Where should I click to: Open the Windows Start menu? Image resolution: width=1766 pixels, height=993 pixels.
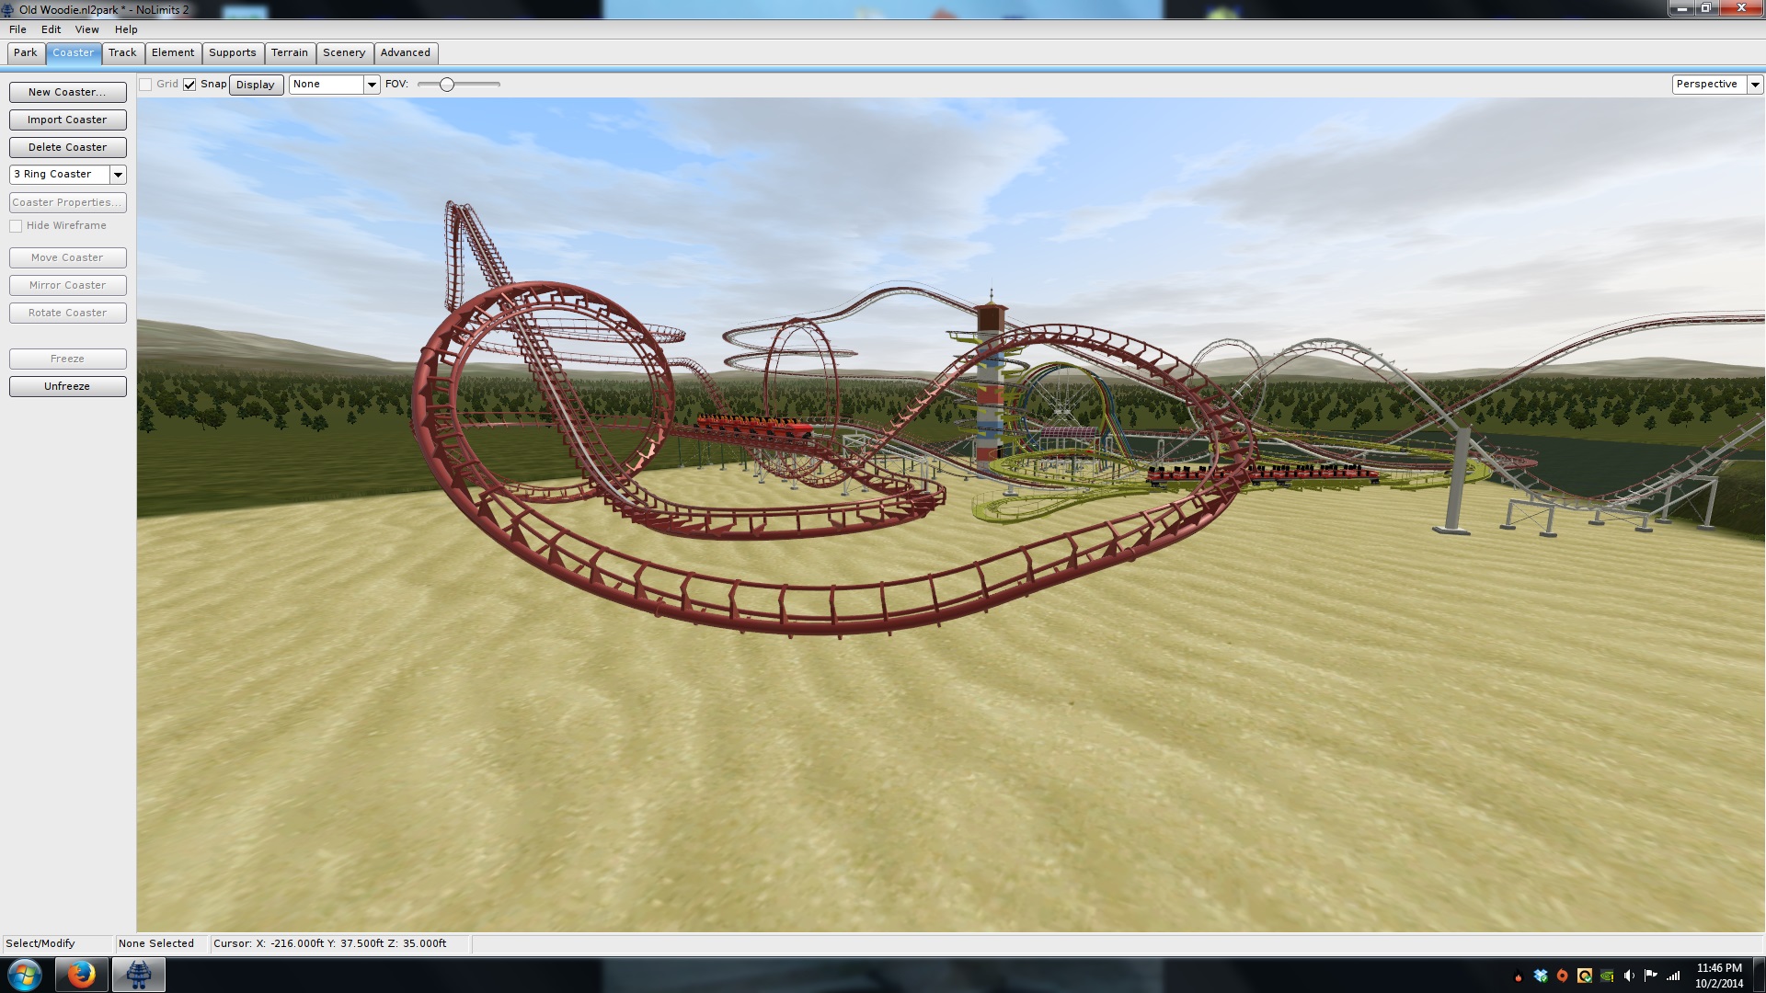click(x=25, y=975)
